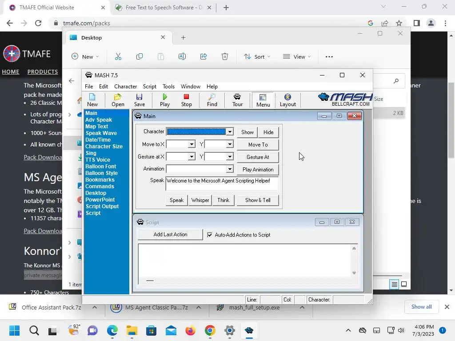Open taskbar Search icon
Image resolution: width=455 pixels, height=341 pixels.
(34, 330)
